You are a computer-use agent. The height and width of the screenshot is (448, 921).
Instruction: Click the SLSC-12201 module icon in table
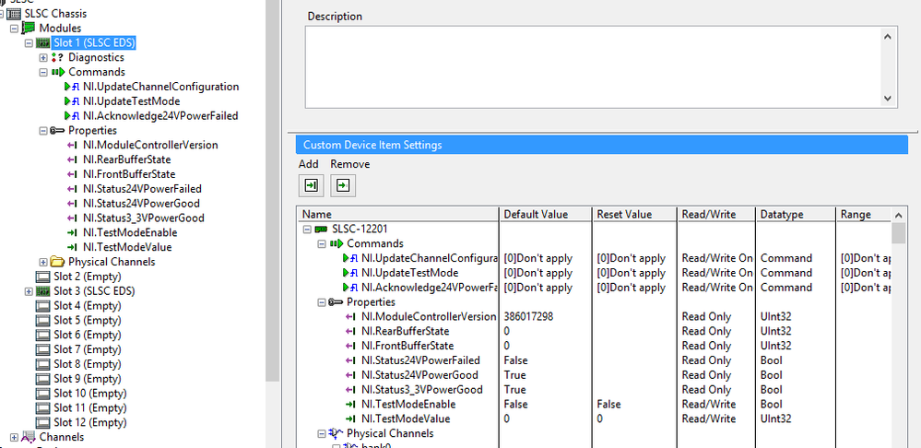point(320,230)
